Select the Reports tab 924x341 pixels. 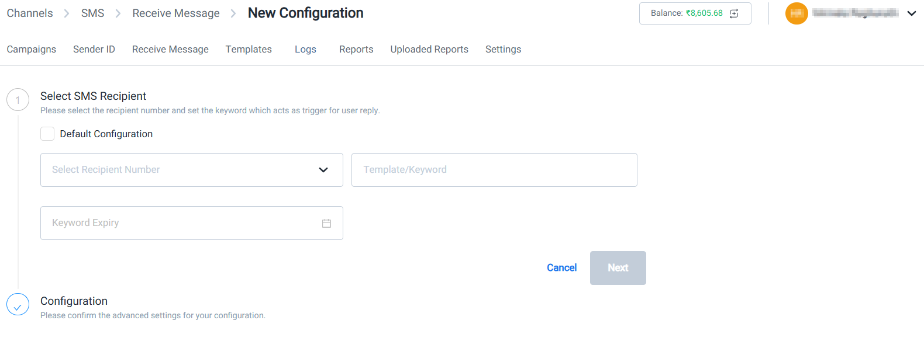[356, 49]
